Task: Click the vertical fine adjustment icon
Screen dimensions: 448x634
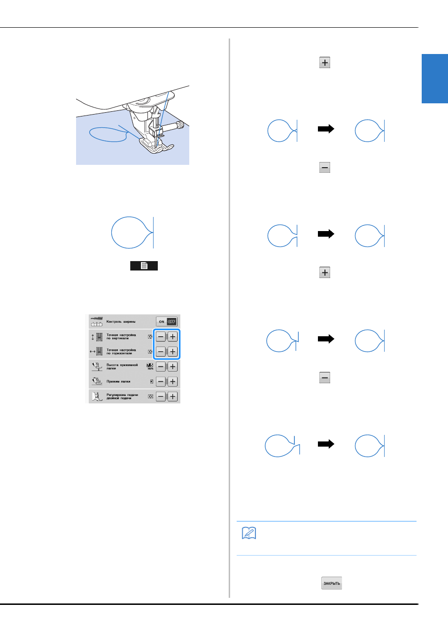Action: pos(97,337)
